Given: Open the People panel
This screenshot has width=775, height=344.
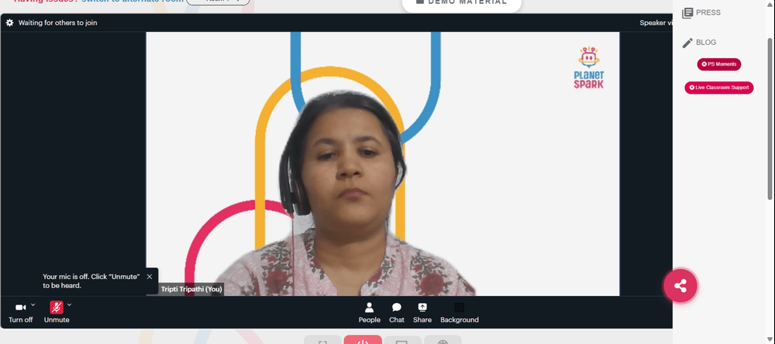Looking at the screenshot, I should coord(369,313).
